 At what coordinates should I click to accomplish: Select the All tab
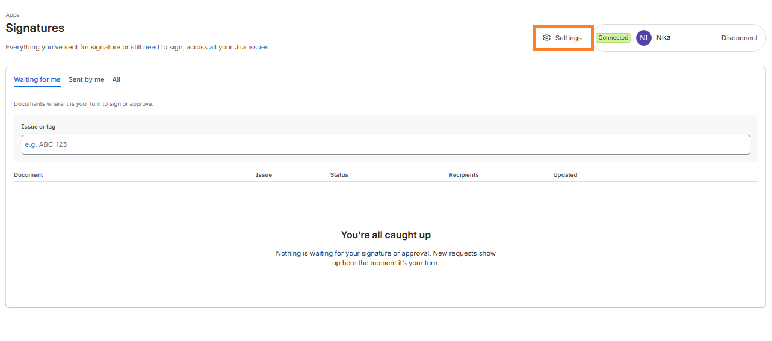[116, 79]
